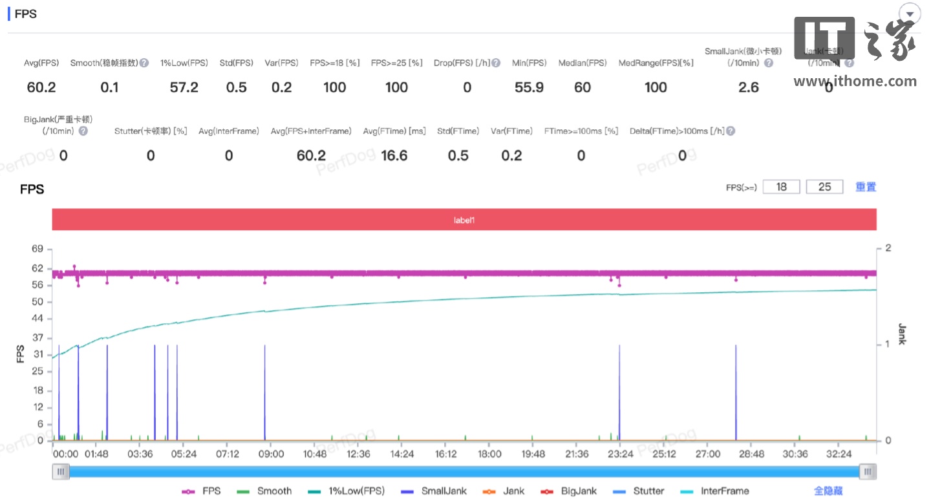931x501 pixels.
Task: Click help icon beside Jank(卡顿) metric
Action: tap(850, 63)
